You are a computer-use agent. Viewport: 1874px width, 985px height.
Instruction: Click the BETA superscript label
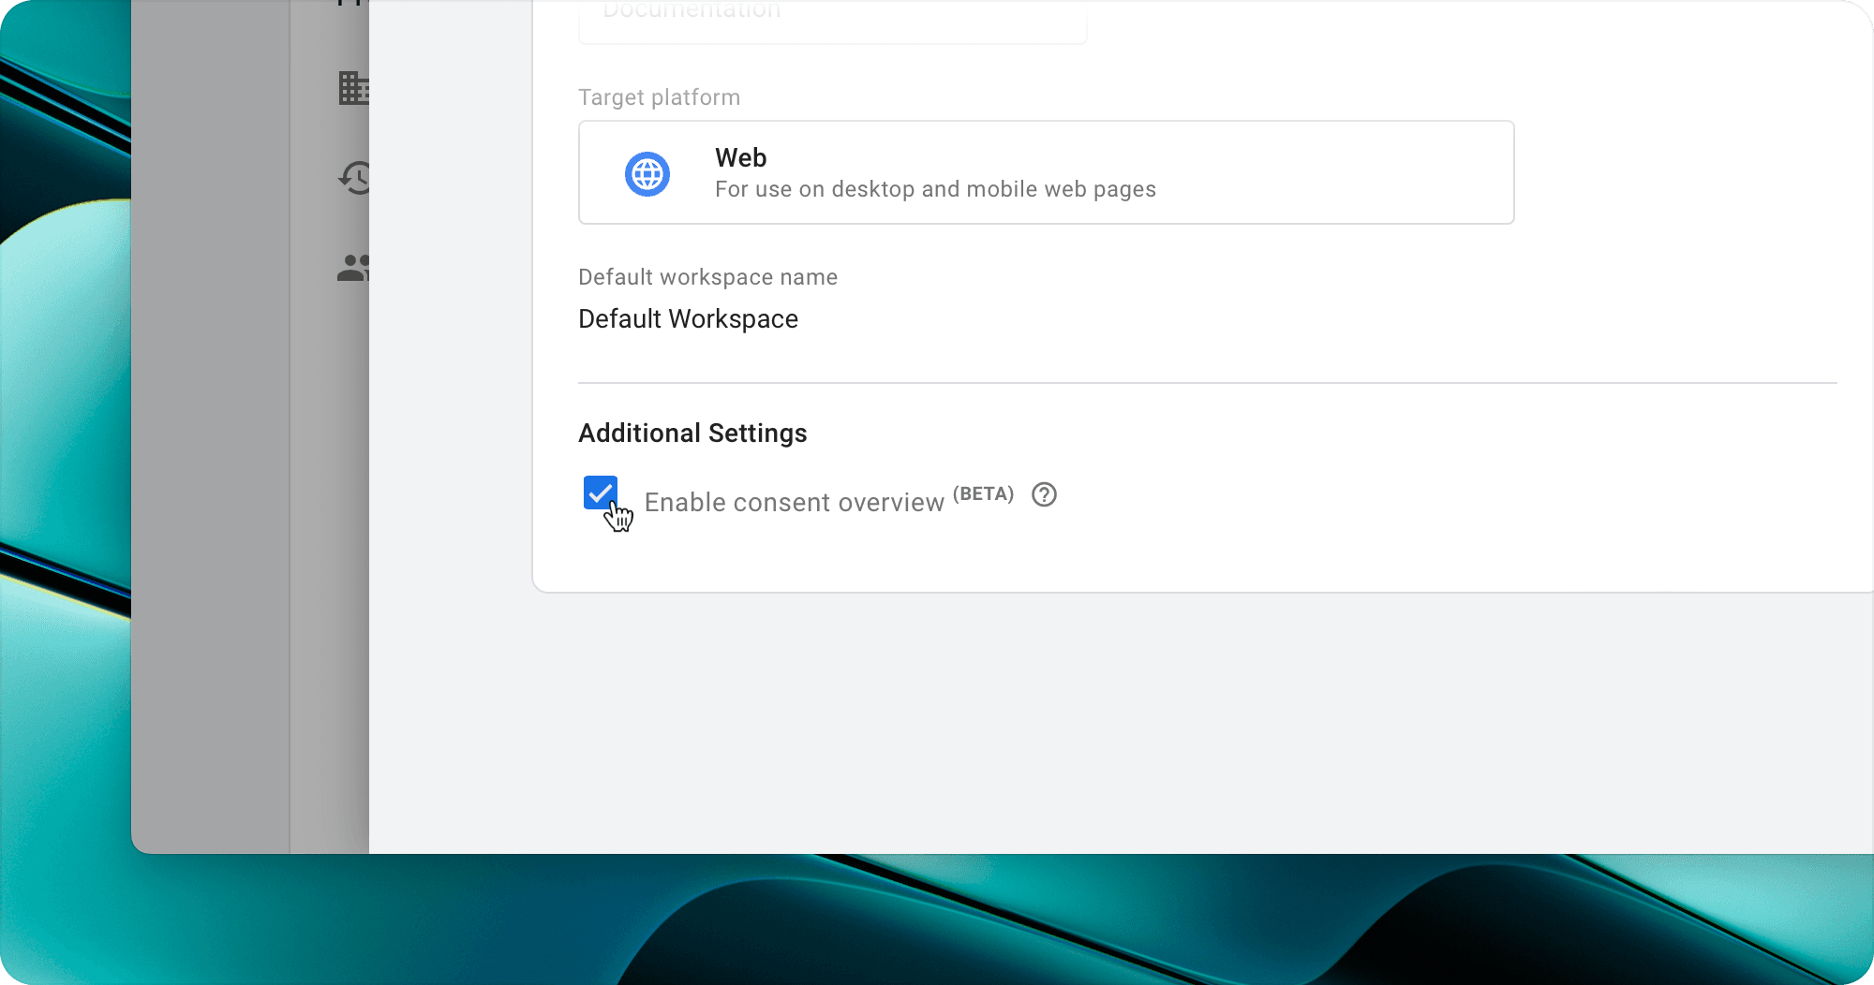(983, 493)
